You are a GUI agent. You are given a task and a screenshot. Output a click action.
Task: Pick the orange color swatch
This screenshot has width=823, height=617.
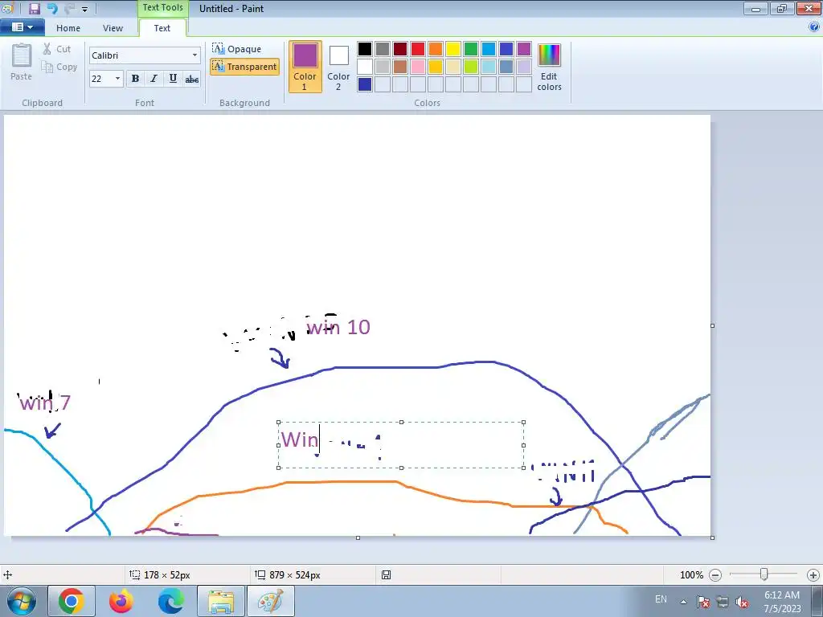[x=436, y=49]
